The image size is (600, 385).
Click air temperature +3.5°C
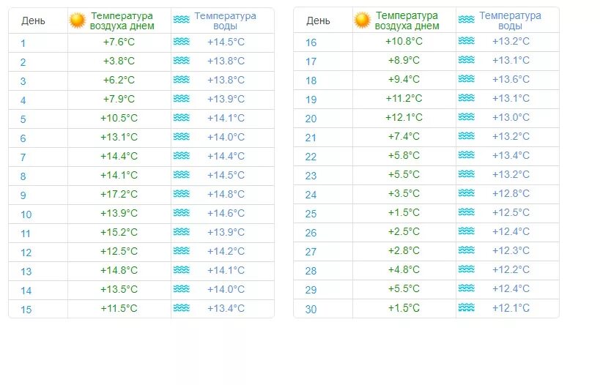tap(404, 193)
